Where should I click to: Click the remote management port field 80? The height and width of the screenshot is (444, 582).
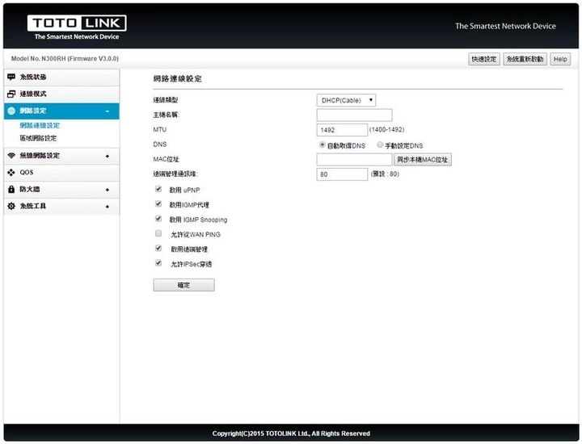[342, 174]
